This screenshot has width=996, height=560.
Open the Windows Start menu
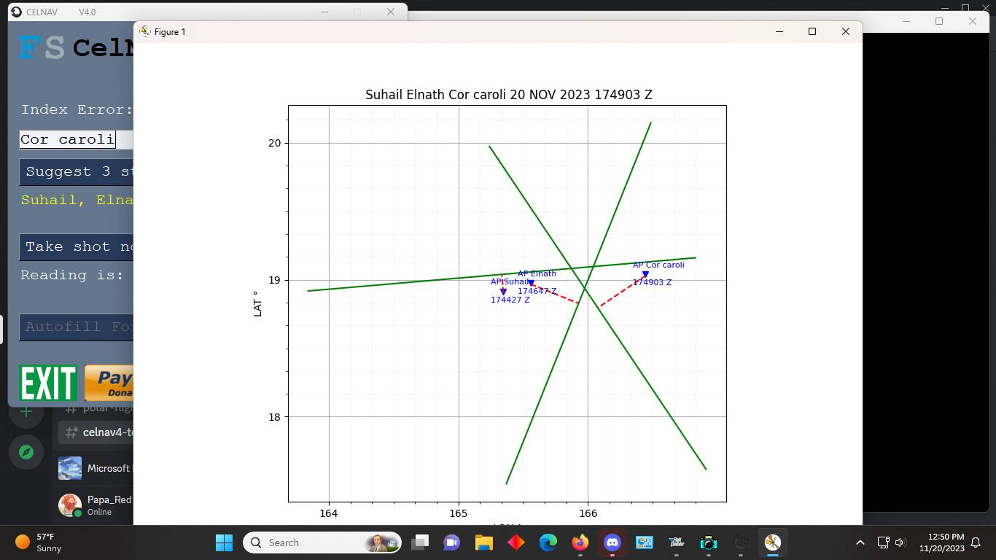point(224,542)
